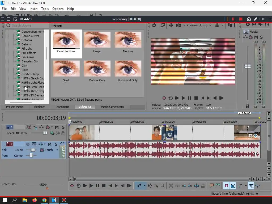Select Gaussian Blur in plug-in list
The width and height of the screenshot is (272, 204).
click(x=30, y=61)
